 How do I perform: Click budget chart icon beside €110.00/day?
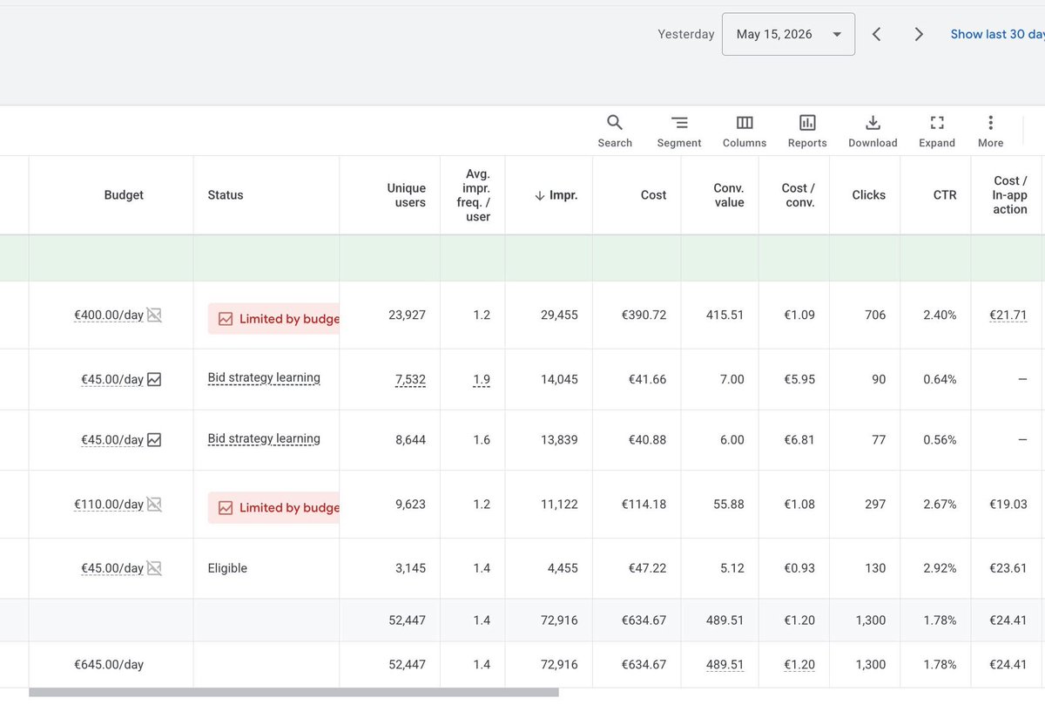coord(154,504)
